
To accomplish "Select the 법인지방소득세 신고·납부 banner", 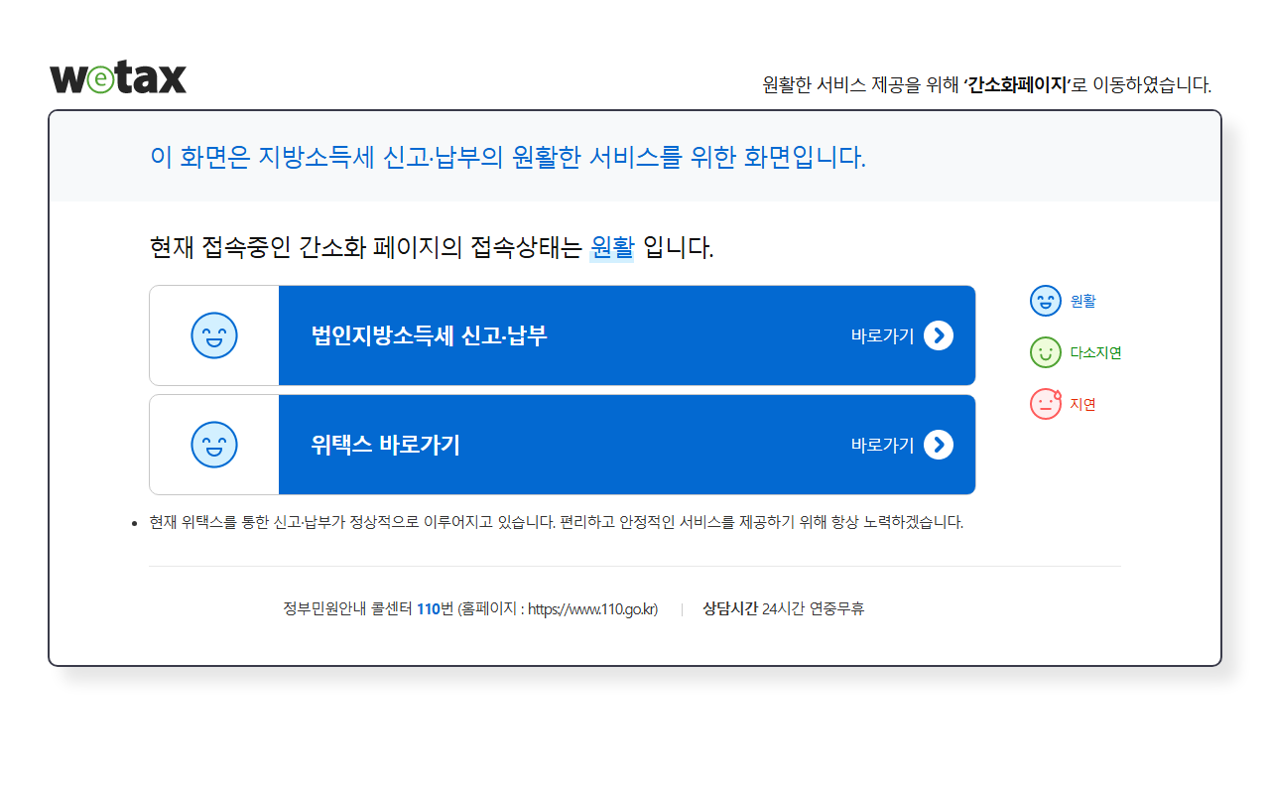I will pyautogui.click(x=595, y=335).
